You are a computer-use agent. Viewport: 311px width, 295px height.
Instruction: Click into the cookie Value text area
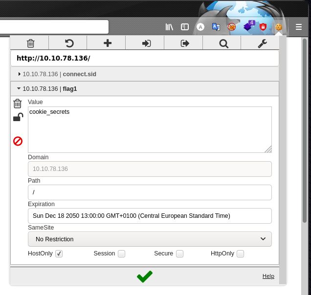(x=150, y=129)
